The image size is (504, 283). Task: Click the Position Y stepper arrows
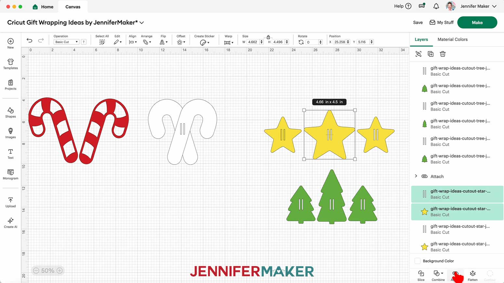pyautogui.click(x=372, y=42)
